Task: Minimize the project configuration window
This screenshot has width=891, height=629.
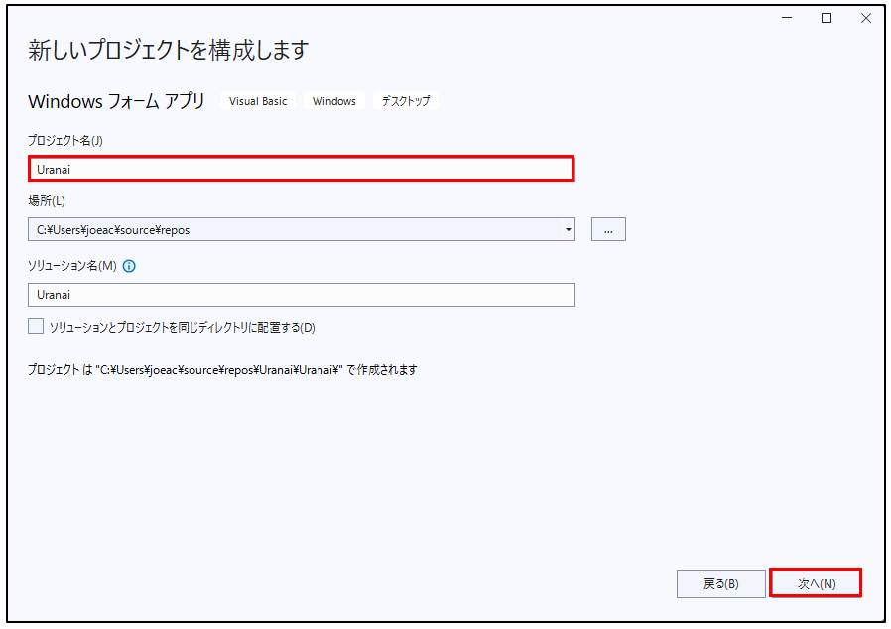Action: point(786,18)
